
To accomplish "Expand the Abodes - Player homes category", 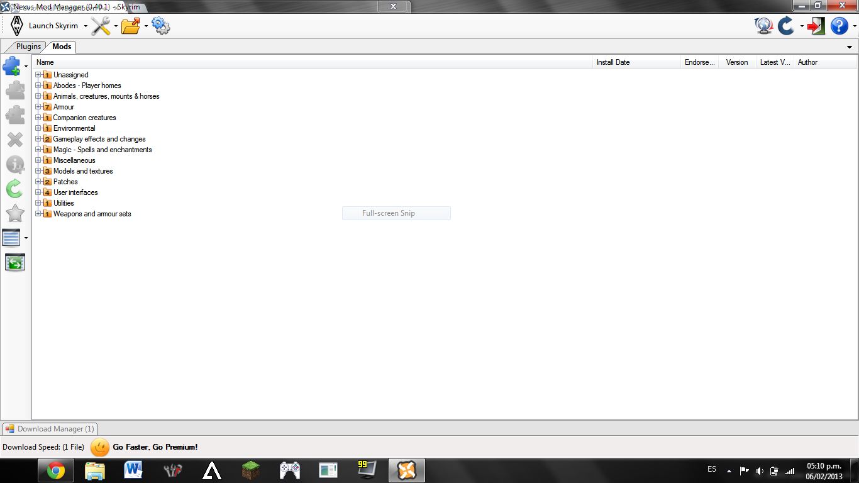I will (38, 86).
